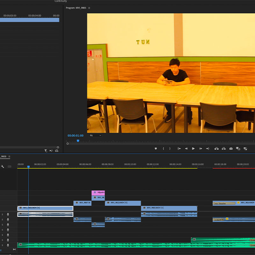Export a frame with the camera icon
255x255 pixels.
231,149
